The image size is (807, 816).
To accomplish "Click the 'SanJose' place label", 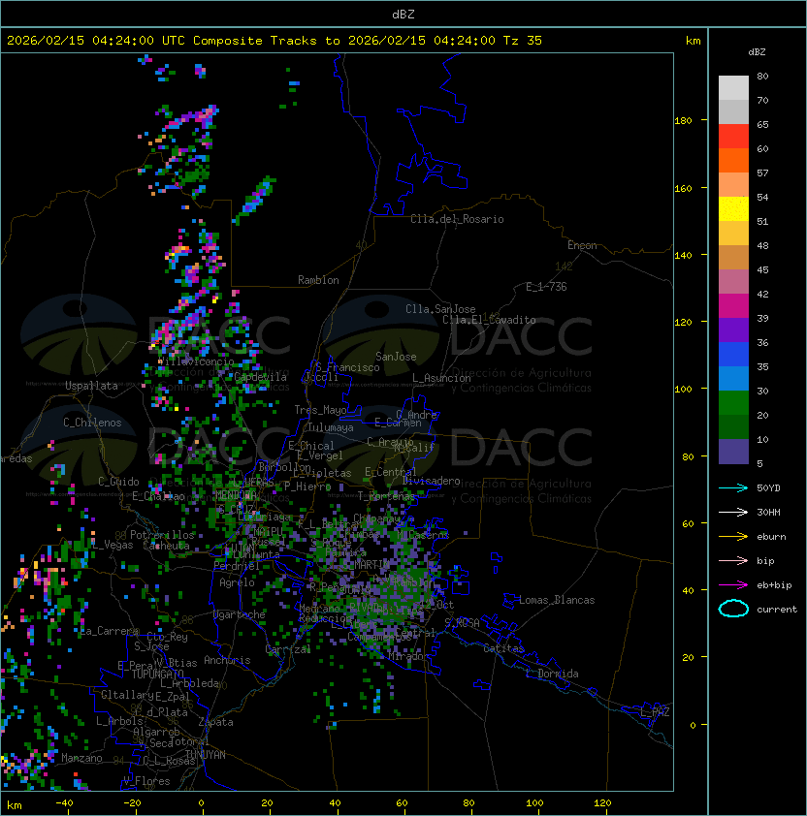I will tap(396, 357).
